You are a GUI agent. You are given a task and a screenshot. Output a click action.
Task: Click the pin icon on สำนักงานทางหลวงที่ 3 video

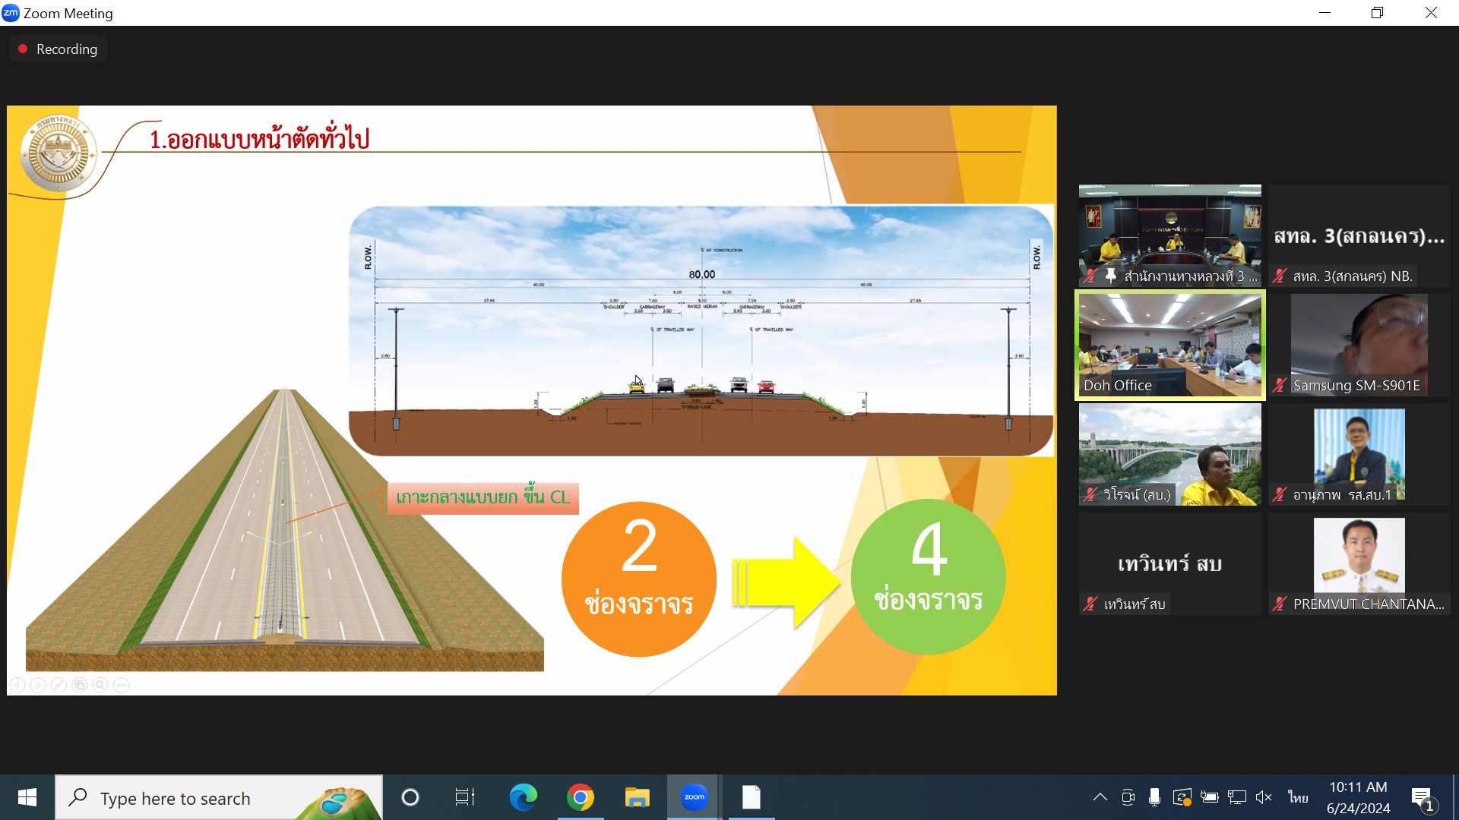coord(1110,276)
